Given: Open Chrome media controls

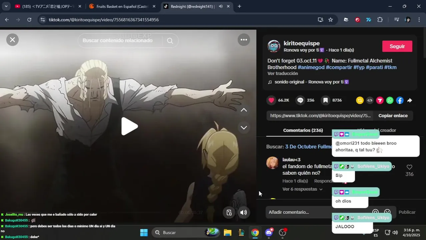Looking at the screenshot, I should (396, 20).
